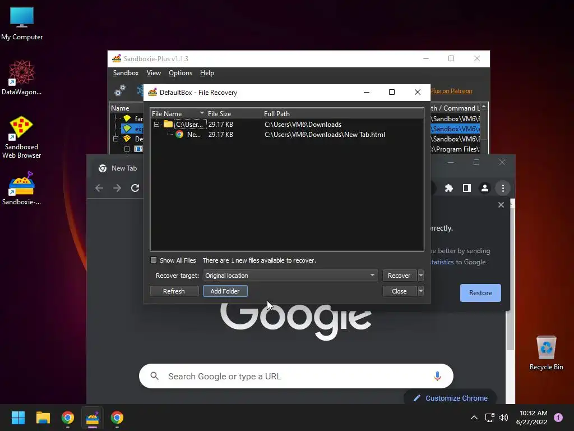This screenshot has height=431, width=574.
Task: Switch to Sandboxie-Plus on the taskbar
Action: tap(92, 418)
